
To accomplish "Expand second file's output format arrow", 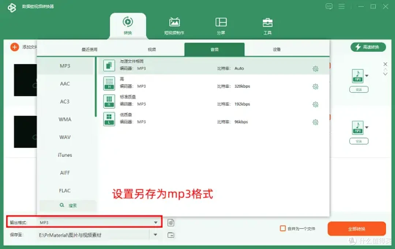I will tap(367, 127).
